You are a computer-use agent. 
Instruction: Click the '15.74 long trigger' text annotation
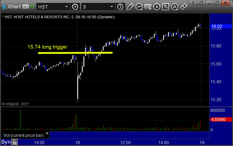tap(48, 47)
